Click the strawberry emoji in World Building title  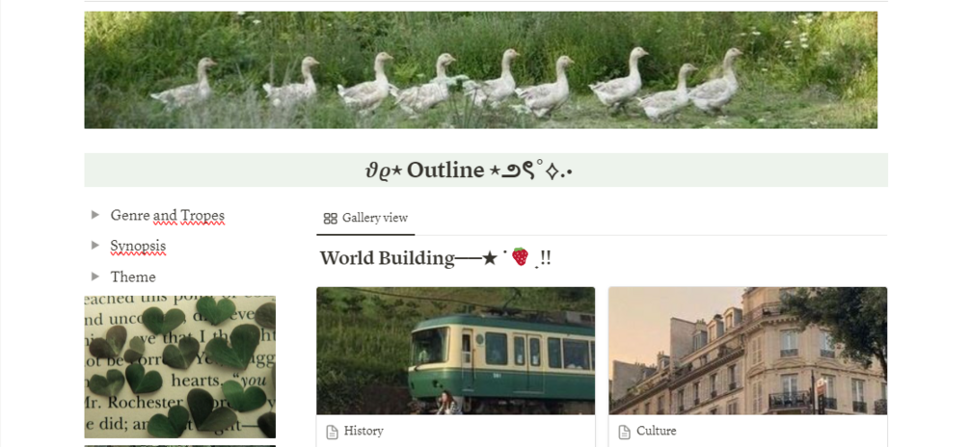click(x=521, y=256)
